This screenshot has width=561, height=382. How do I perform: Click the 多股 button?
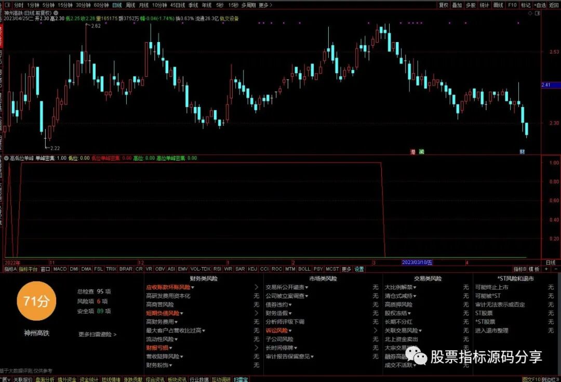click(471, 5)
